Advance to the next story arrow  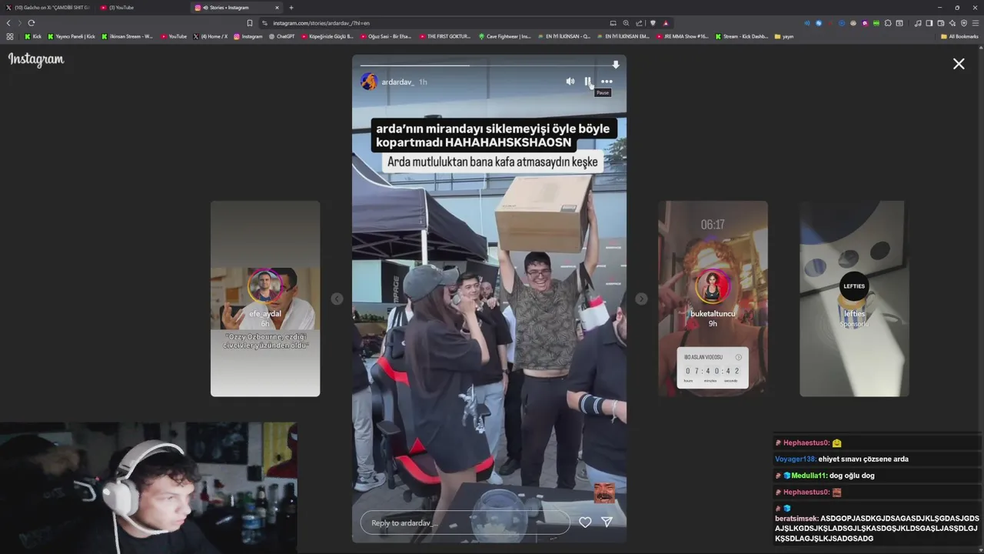coord(641,299)
